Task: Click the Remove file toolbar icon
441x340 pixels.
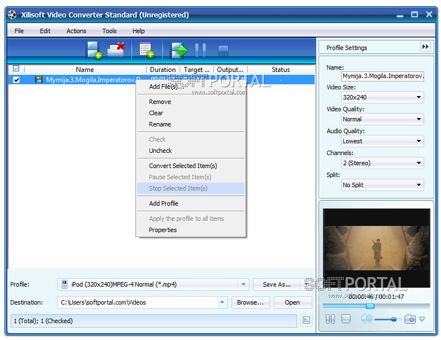Action: [x=116, y=49]
